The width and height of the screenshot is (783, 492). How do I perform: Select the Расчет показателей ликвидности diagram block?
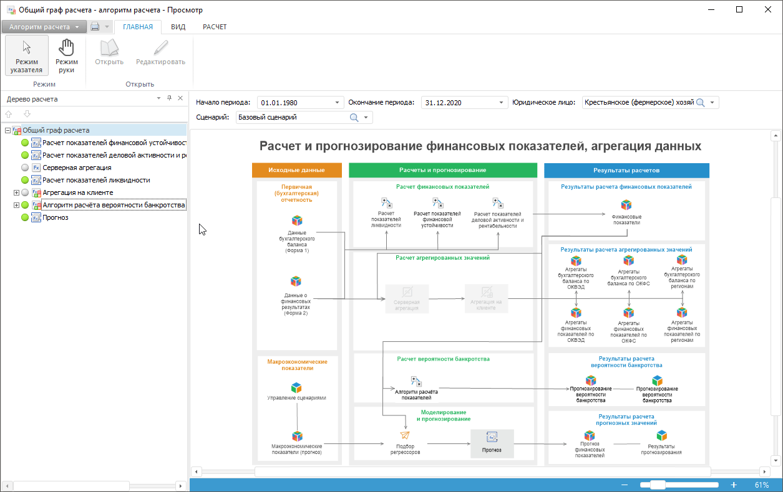tap(386, 213)
